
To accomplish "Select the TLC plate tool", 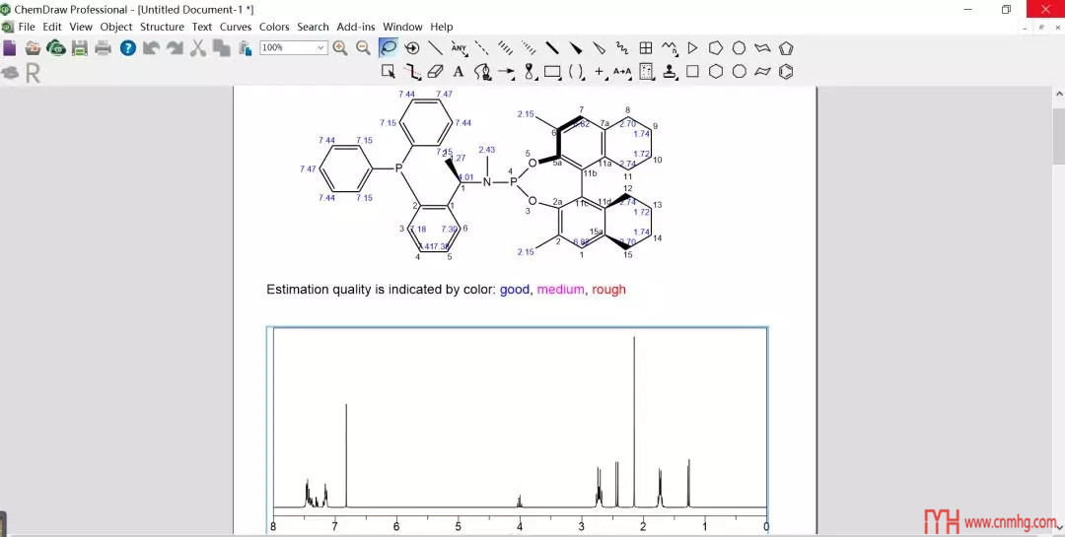I will [647, 71].
